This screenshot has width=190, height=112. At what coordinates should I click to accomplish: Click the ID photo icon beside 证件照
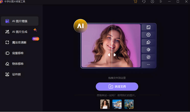(x=7, y=74)
